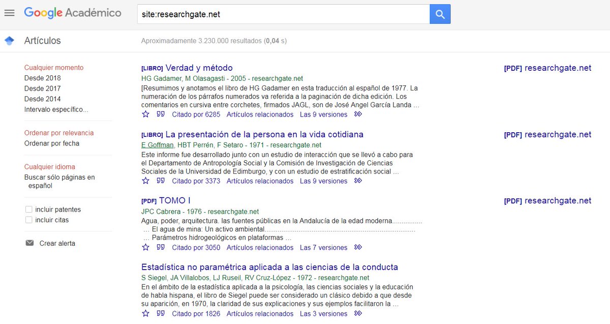Open 'Artículos relacionados' for Goffman result

pos(260,181)
